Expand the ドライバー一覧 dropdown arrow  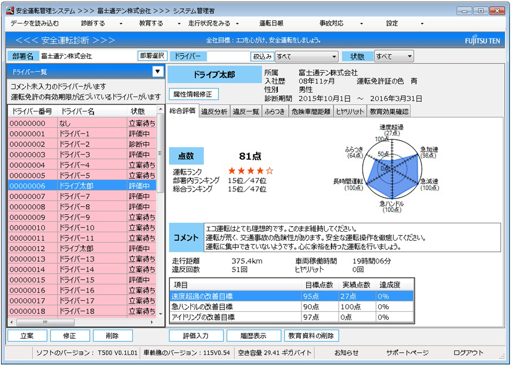[x=157, y=71]
